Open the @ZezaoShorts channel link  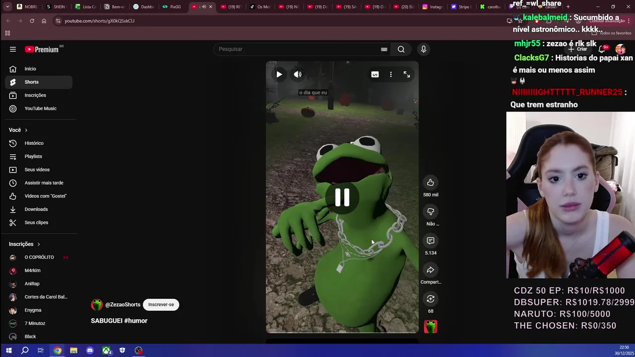point(123,304)
